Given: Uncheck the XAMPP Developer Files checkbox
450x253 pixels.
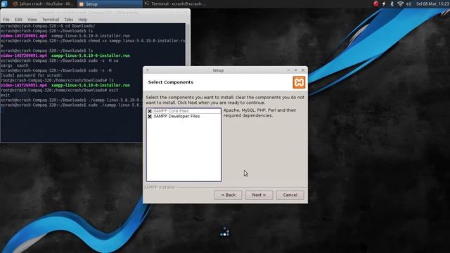Looking at the screenshot, I should (150, 117).
